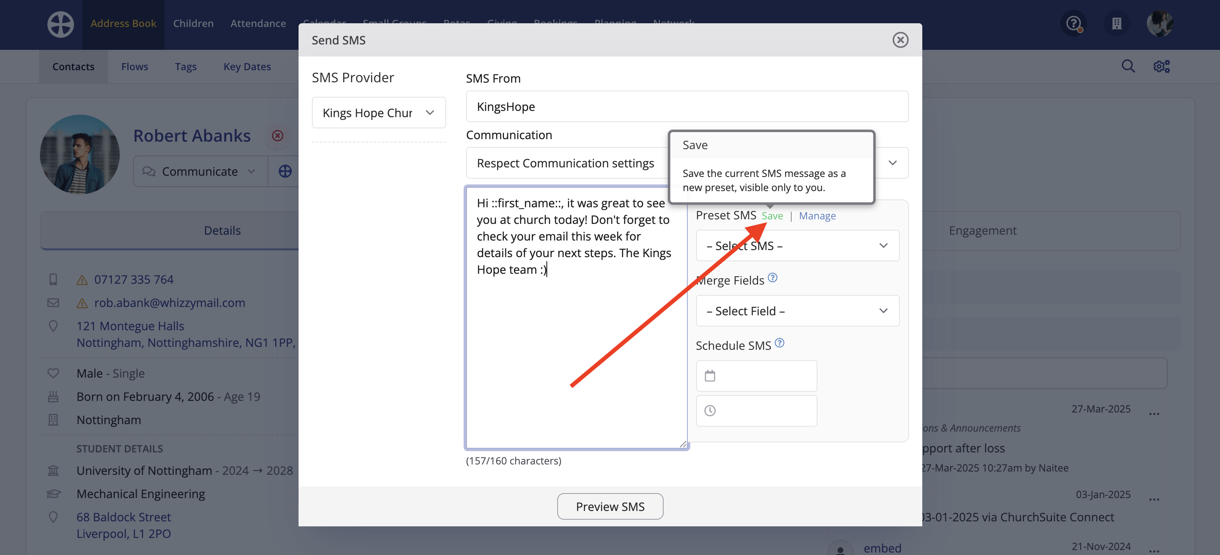Open the Respect Communication settings dropdown
Image resolution: width=1220 pixels, height=555 pixels.
coord(687,163)
